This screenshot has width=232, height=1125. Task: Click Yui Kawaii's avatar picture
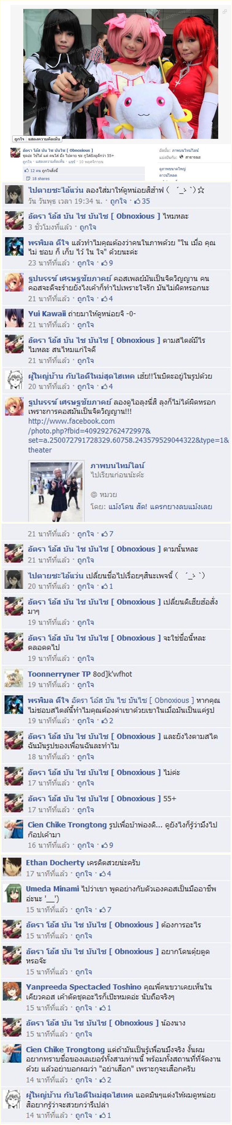tap(14, 318)
